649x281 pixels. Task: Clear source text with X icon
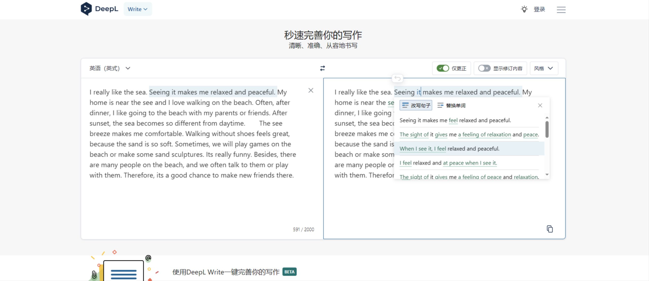tap(311, 90)
